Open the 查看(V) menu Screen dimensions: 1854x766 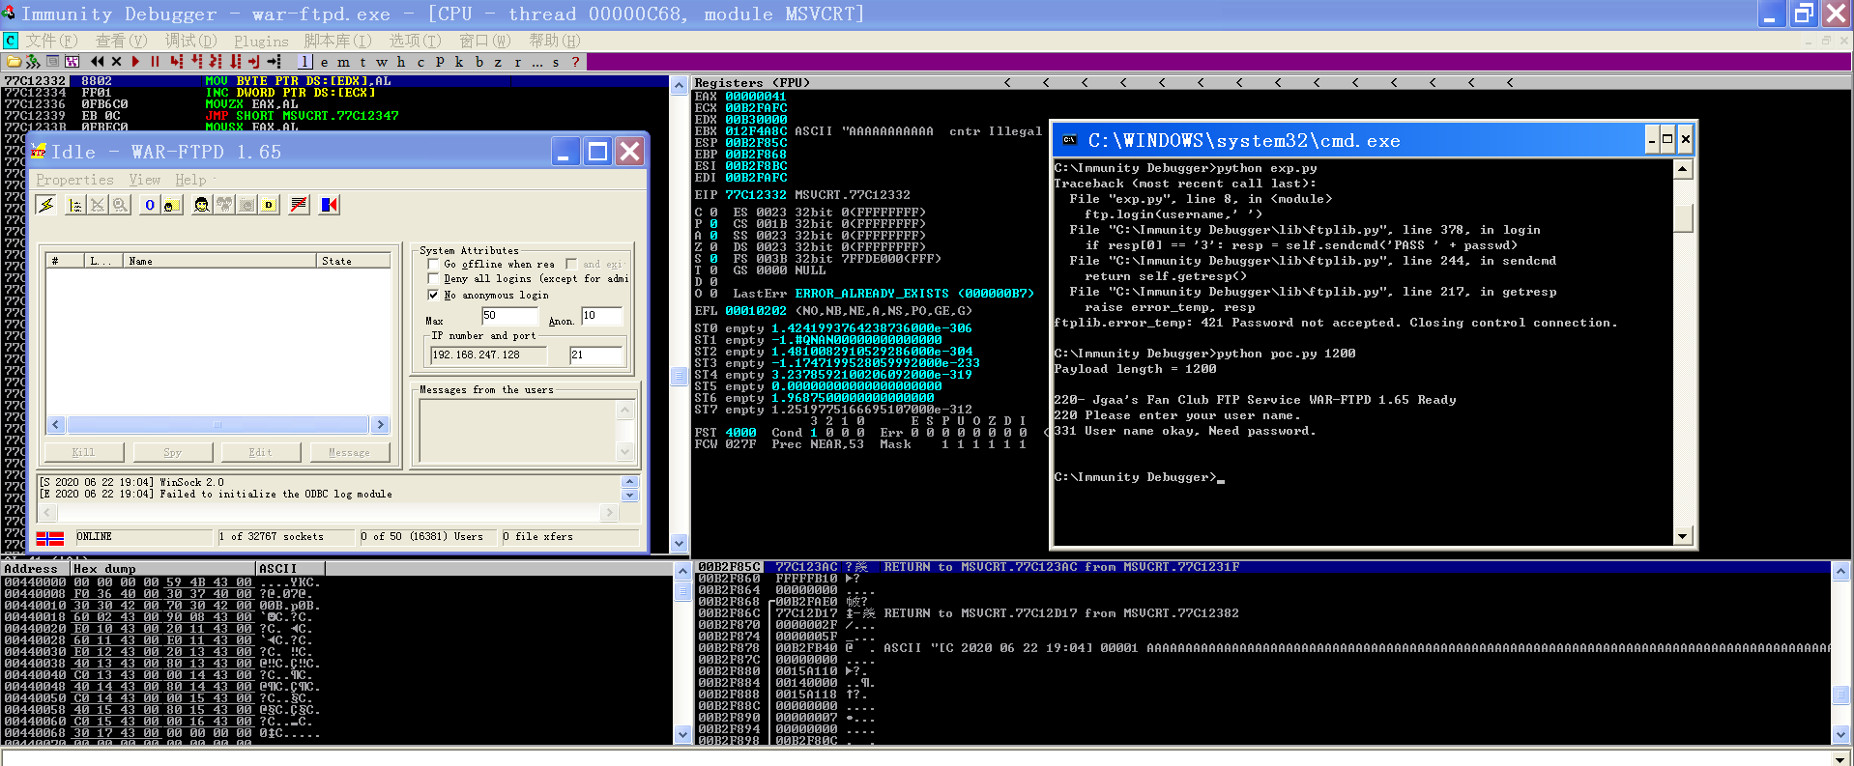[121, 41]
